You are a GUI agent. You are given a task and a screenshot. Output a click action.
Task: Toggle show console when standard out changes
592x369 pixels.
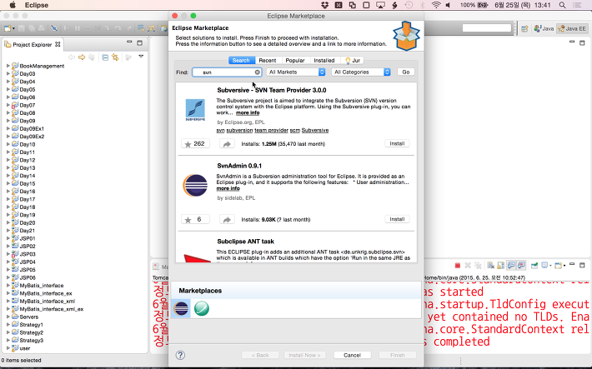coord(511,266)
